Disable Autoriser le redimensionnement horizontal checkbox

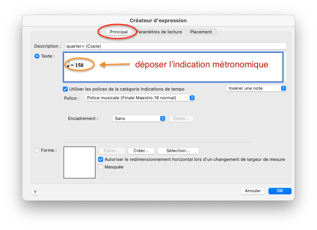click(101, 159)
